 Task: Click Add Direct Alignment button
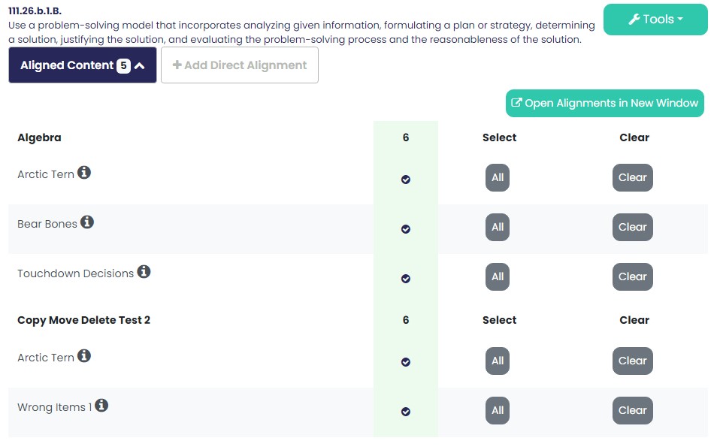tap(240, 65)
